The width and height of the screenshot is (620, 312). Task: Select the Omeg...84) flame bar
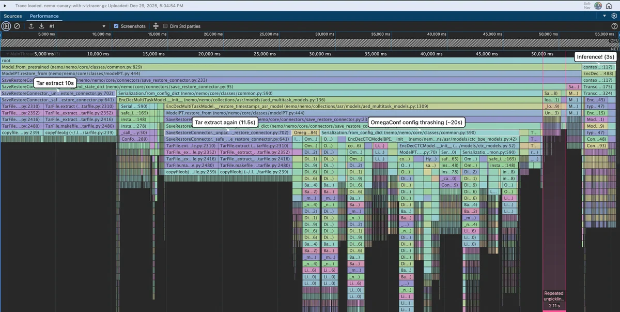pos(305,132)
